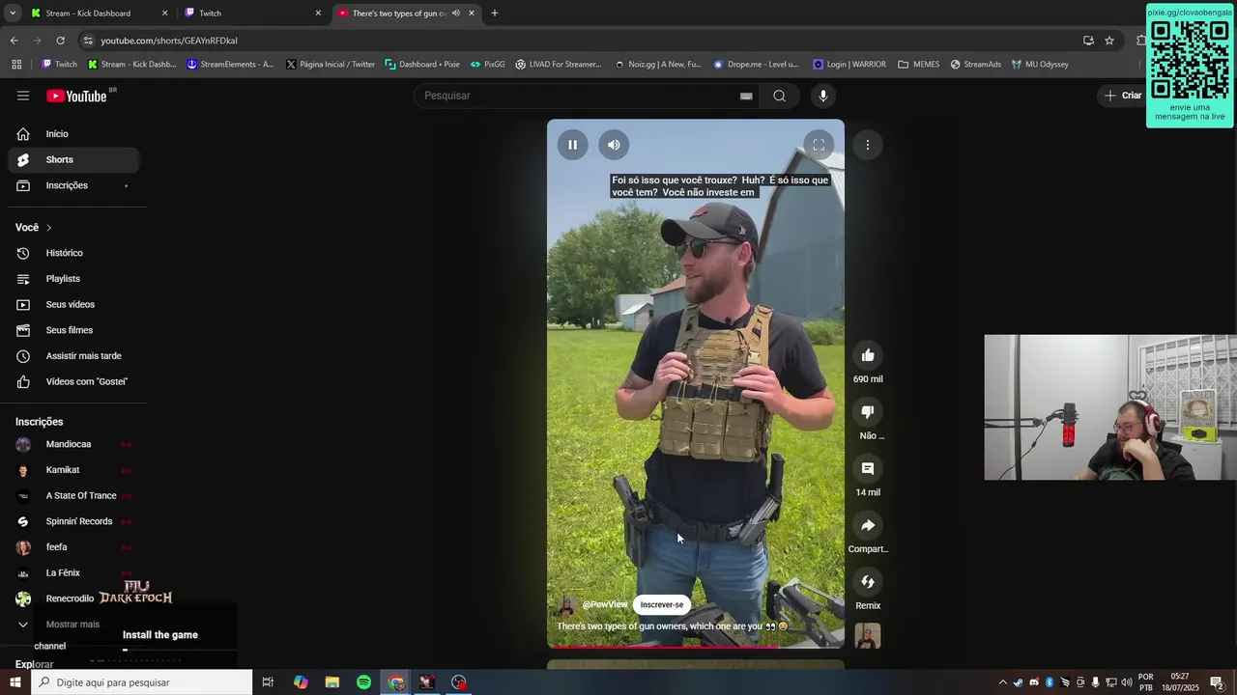
Task: Open the @PewView channel link
Action: pos(605,604)
